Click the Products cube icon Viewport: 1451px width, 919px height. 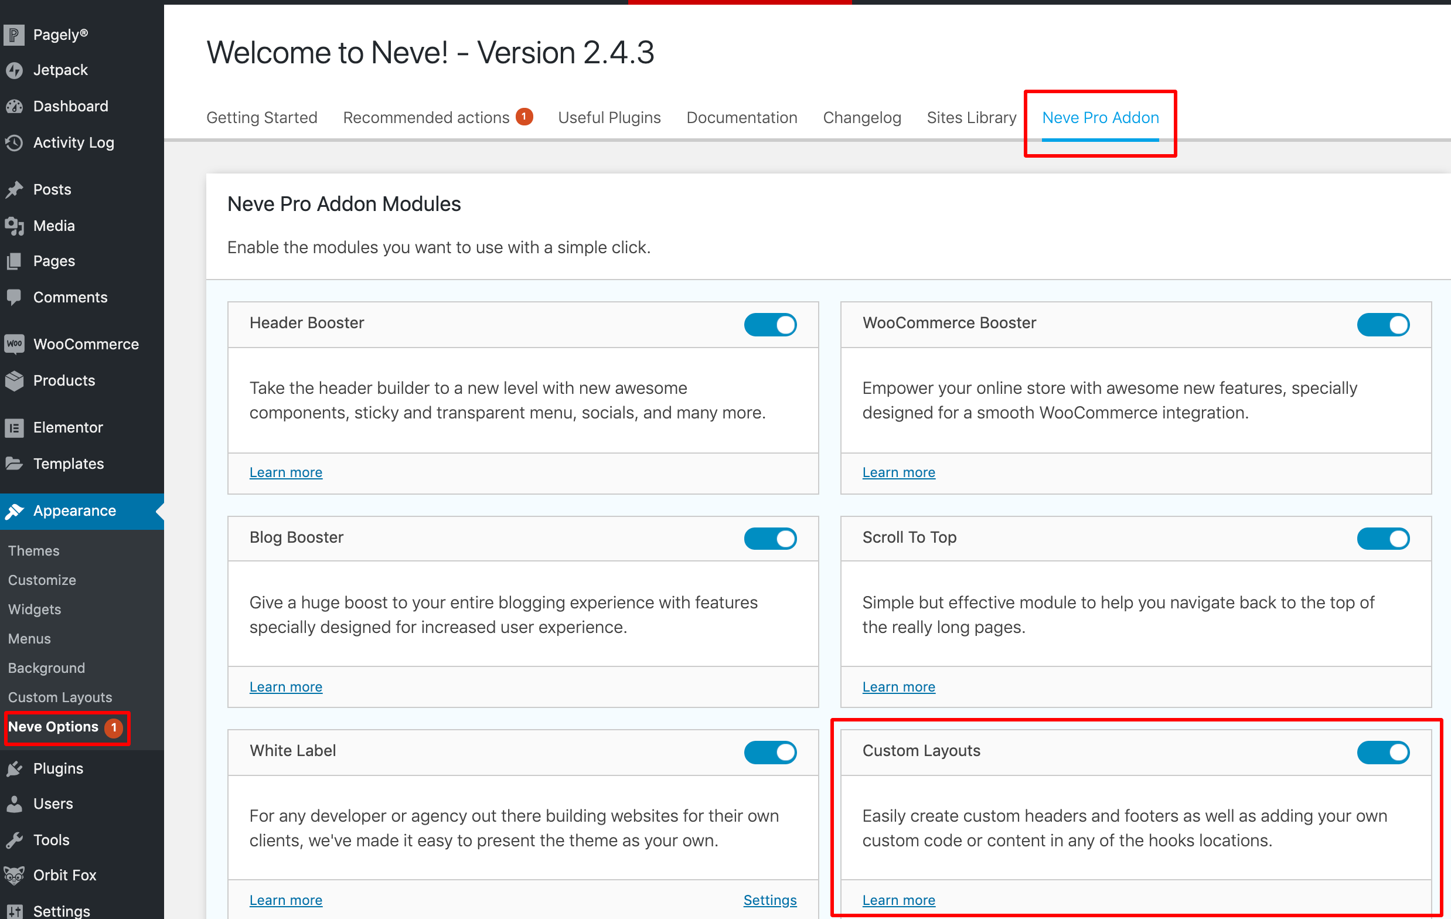(15, 380)
